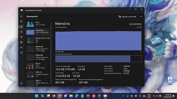Viewport: 177px width, 99px height.
Task: Open the Lixeira recycle bin on desktop
Action: (x=170, y=81)
